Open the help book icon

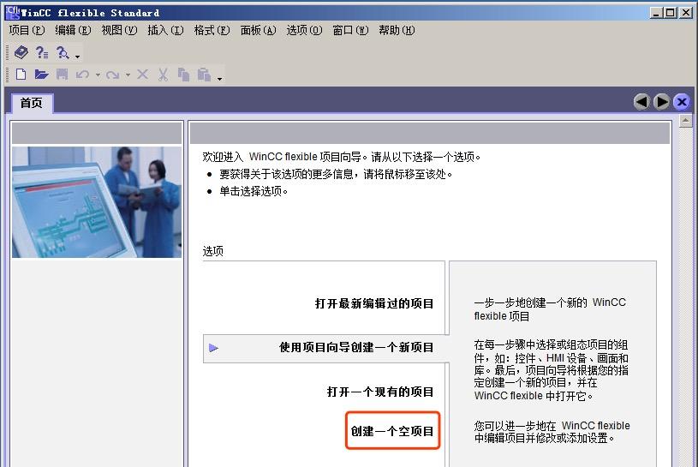(21, 52)
